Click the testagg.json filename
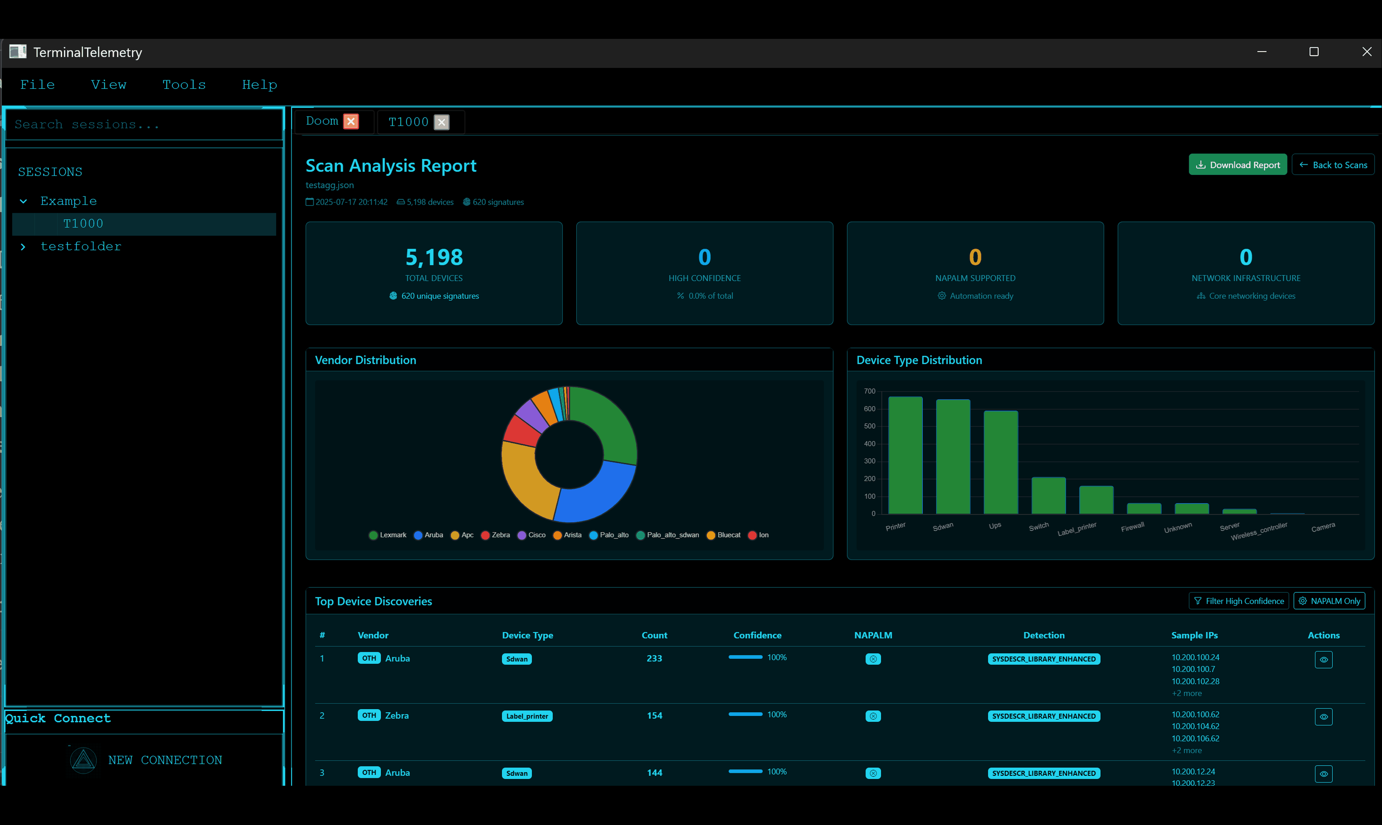Viewport: 1382px width, 825px height. tap(330, 185)
